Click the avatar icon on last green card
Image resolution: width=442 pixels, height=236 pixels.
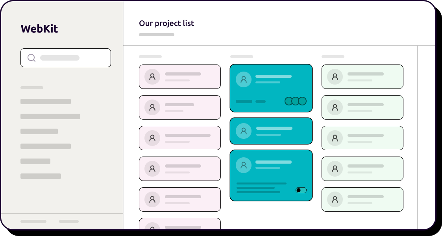[335, 199]
